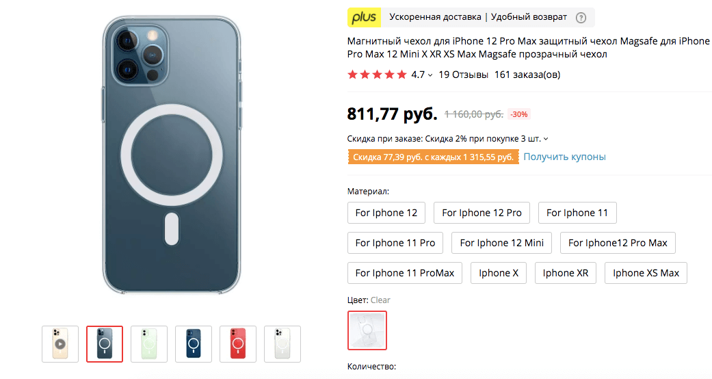
Task: Select the For Iphone 12 option
Action: click(x=386, y=213)
